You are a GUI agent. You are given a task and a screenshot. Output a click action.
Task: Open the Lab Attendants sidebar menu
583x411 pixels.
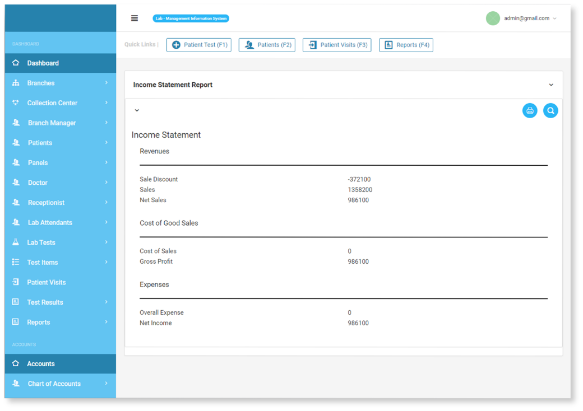coord(60,222)
